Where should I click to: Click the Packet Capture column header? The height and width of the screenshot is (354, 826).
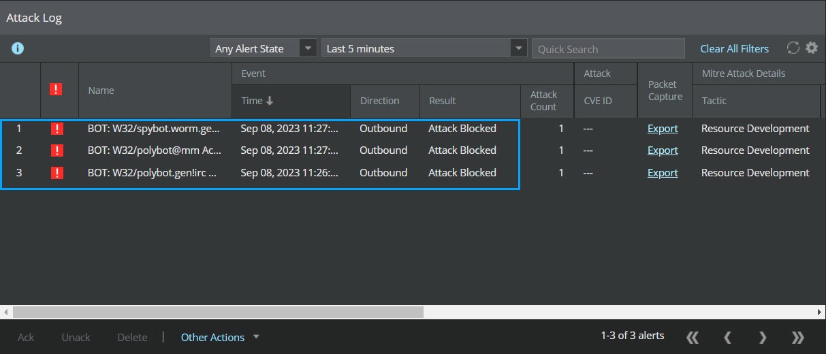(x=665, y=90)
